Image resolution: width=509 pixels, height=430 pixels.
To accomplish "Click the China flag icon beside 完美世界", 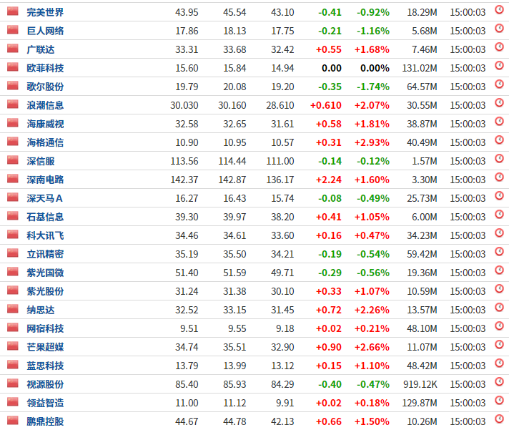I will [13, 11].
